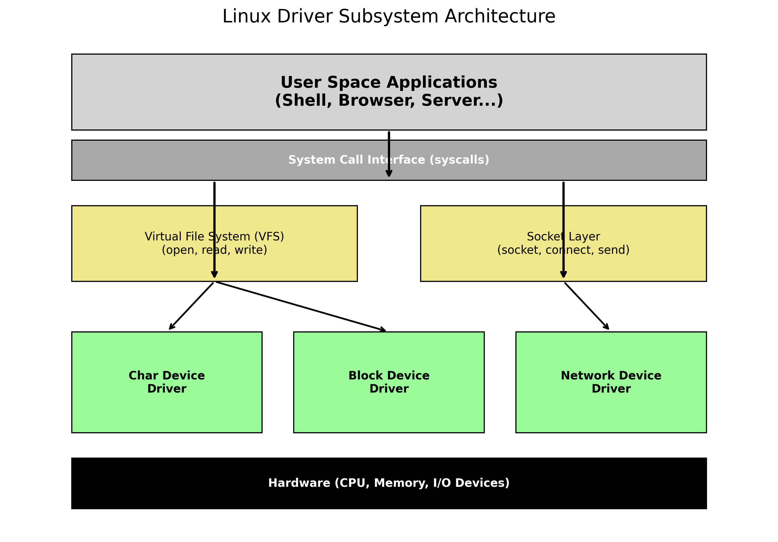The width and height of the screenshot is (778, 542).
Task: Click the '(Shell, Browser, Server...)' text line
Action: [389, 100]
